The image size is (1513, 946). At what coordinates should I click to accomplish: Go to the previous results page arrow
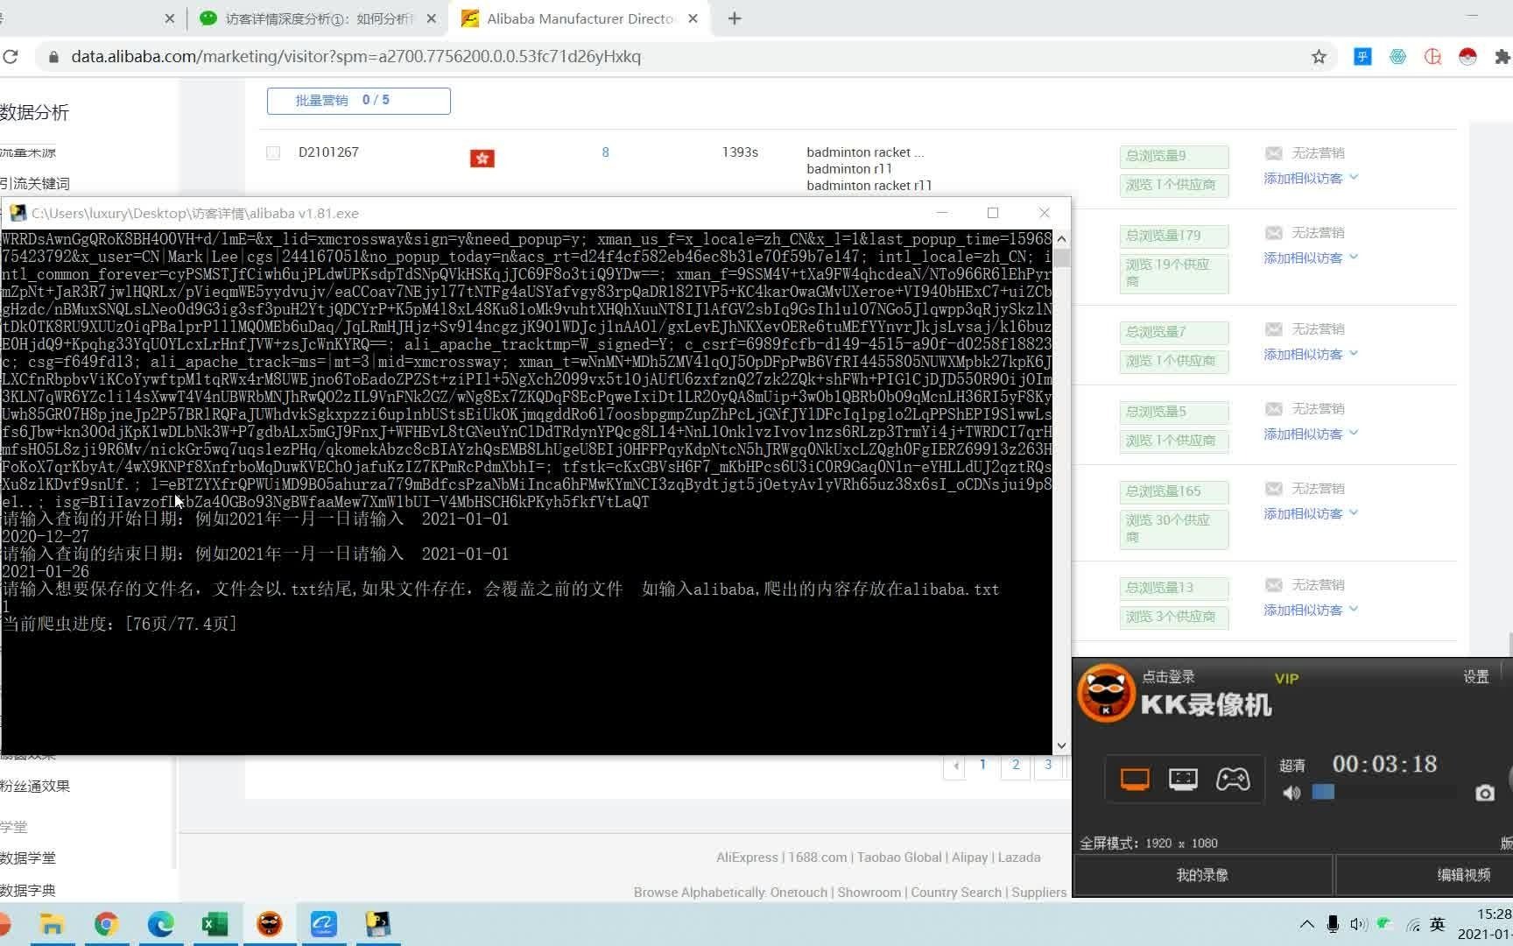pyautogui.click(x=955, y=766)
